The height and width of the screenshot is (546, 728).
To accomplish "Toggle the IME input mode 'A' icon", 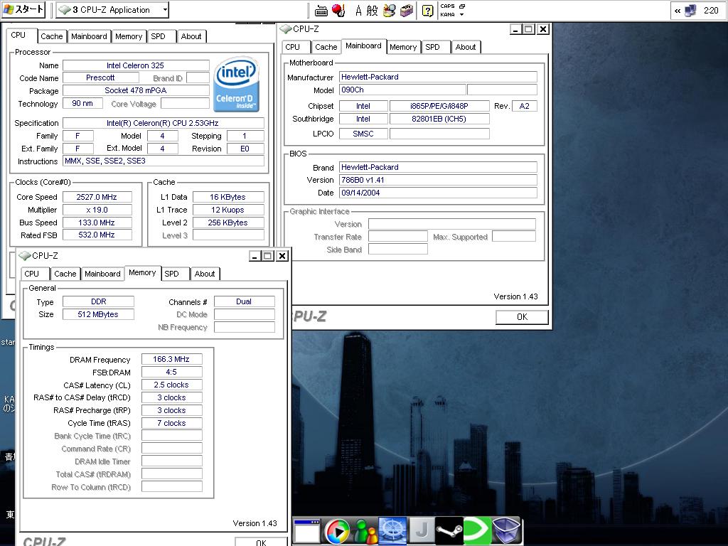I will (x=358, y=10).
